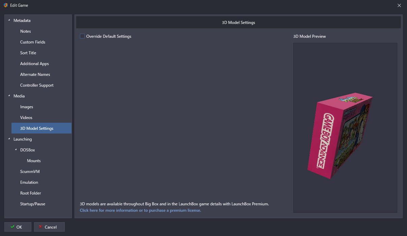Click the Launching section label

23,139
